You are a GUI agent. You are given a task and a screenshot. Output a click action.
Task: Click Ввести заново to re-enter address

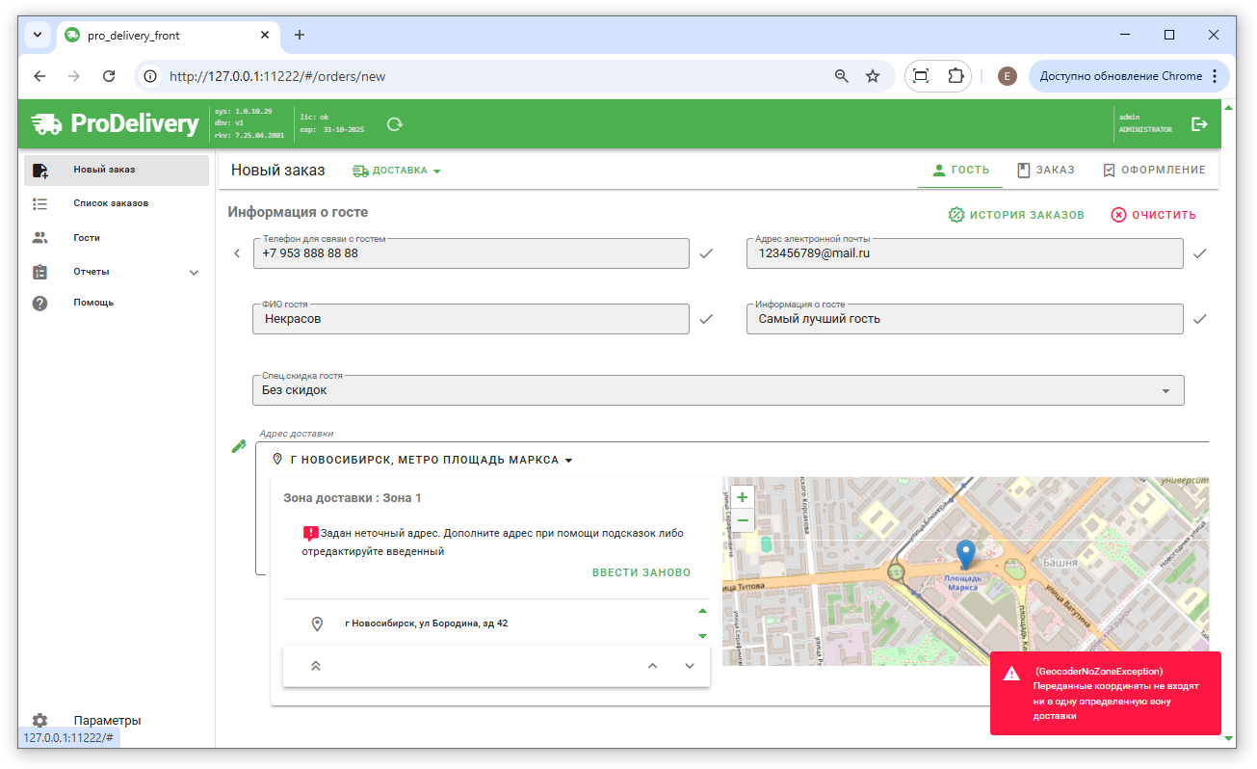click(641, 572)
